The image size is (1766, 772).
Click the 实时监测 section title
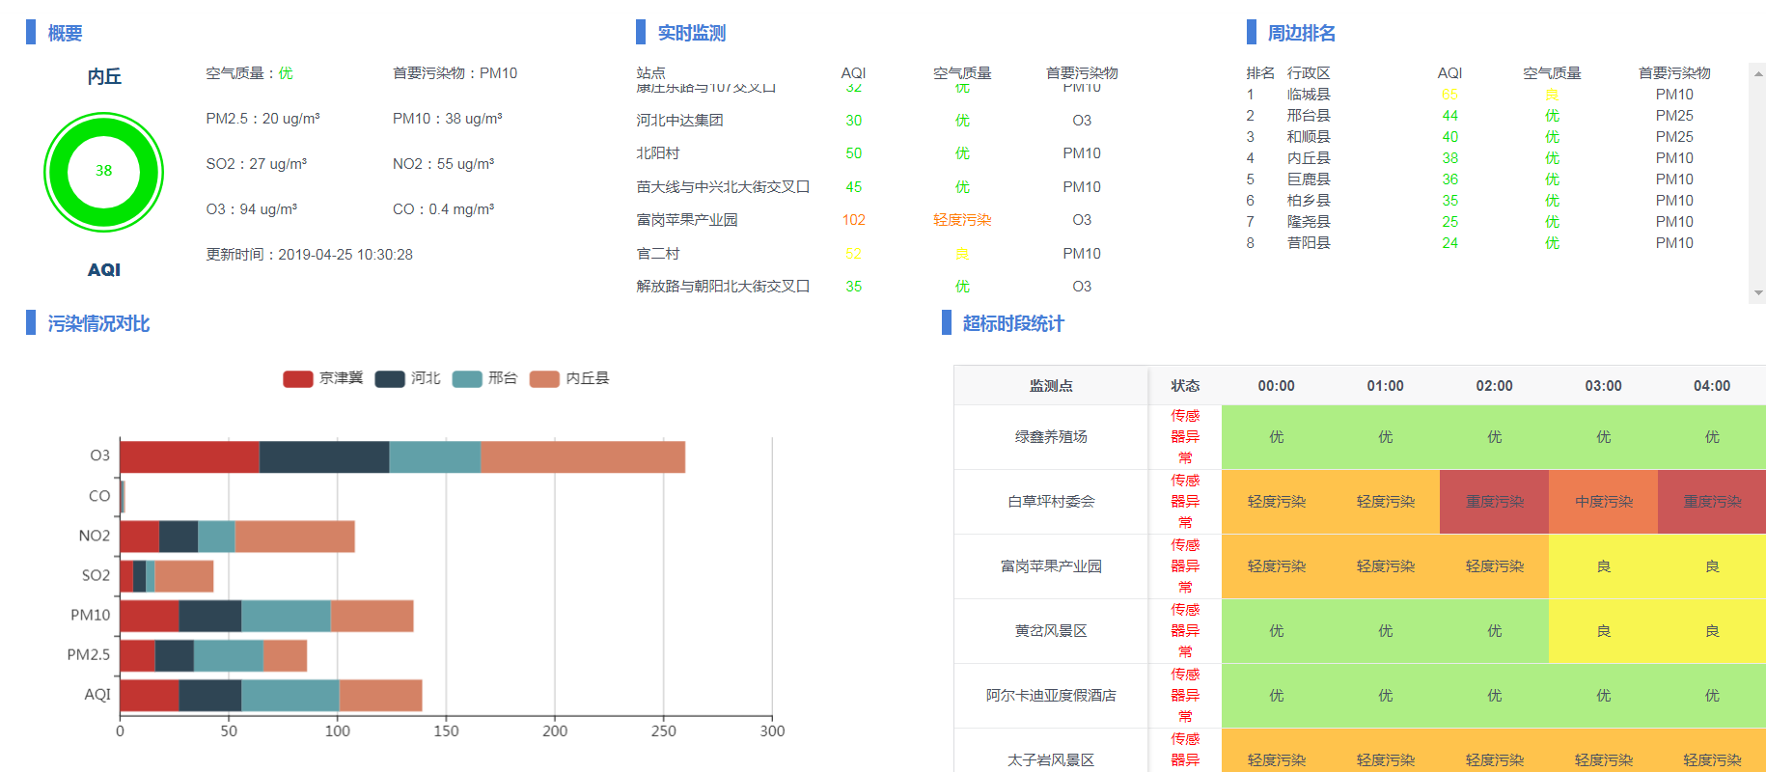[x=691, y=33]
